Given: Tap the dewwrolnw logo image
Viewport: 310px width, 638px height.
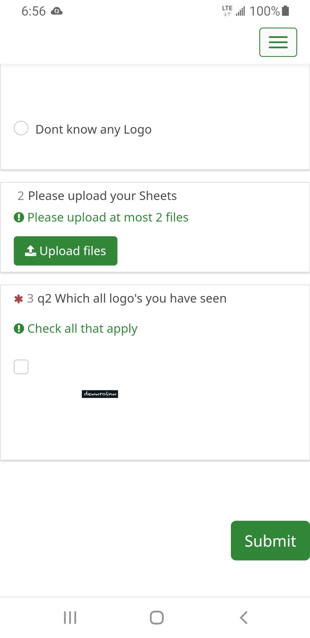Looking at the screenshot, I should point(100,394).
